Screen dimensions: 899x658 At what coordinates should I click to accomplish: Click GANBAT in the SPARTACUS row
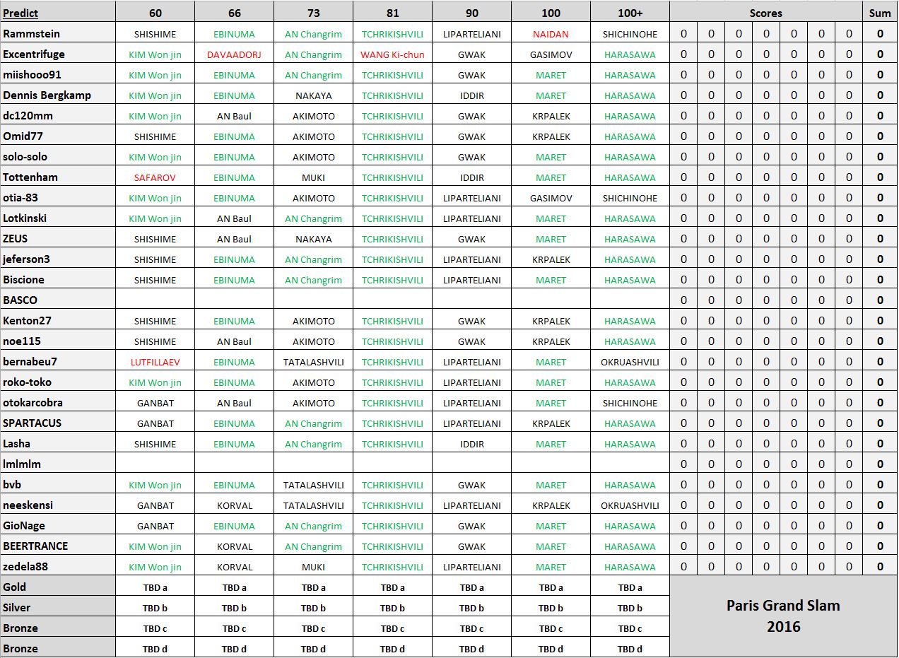(x=155, y=423)
